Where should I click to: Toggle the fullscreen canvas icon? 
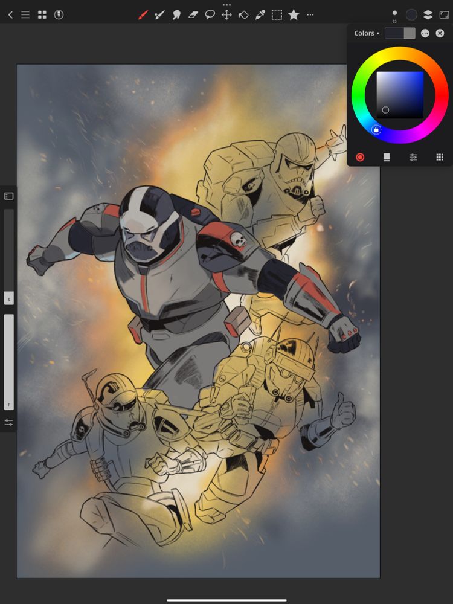(x=444, y=15)
